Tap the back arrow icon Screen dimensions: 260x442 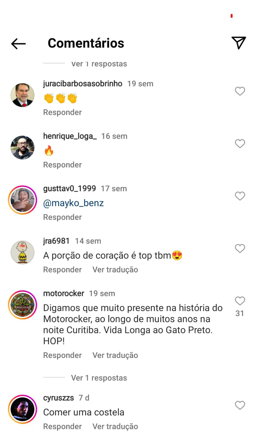[x=18, y=44]
